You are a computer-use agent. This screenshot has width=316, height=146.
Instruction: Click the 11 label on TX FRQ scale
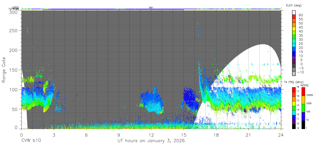[x=297, y=119]
